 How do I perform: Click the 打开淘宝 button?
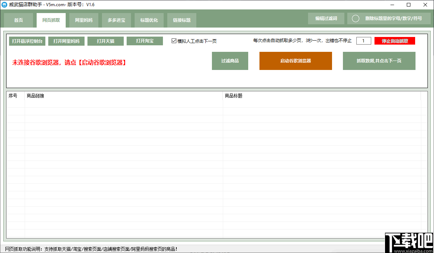click(x=145, y=41)
